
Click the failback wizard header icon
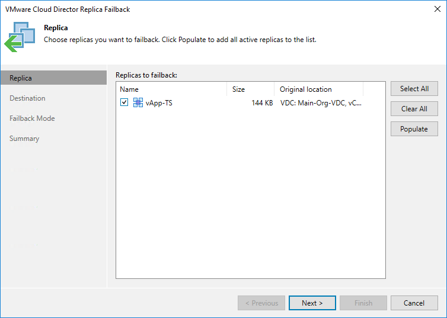coord(20,37)
